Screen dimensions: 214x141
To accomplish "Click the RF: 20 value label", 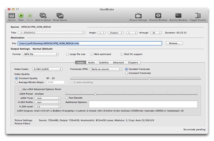I will (51, 78).
